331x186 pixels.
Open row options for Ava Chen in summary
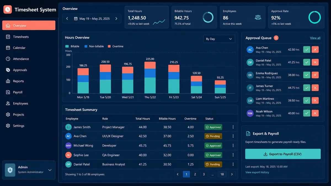(233, 136)
